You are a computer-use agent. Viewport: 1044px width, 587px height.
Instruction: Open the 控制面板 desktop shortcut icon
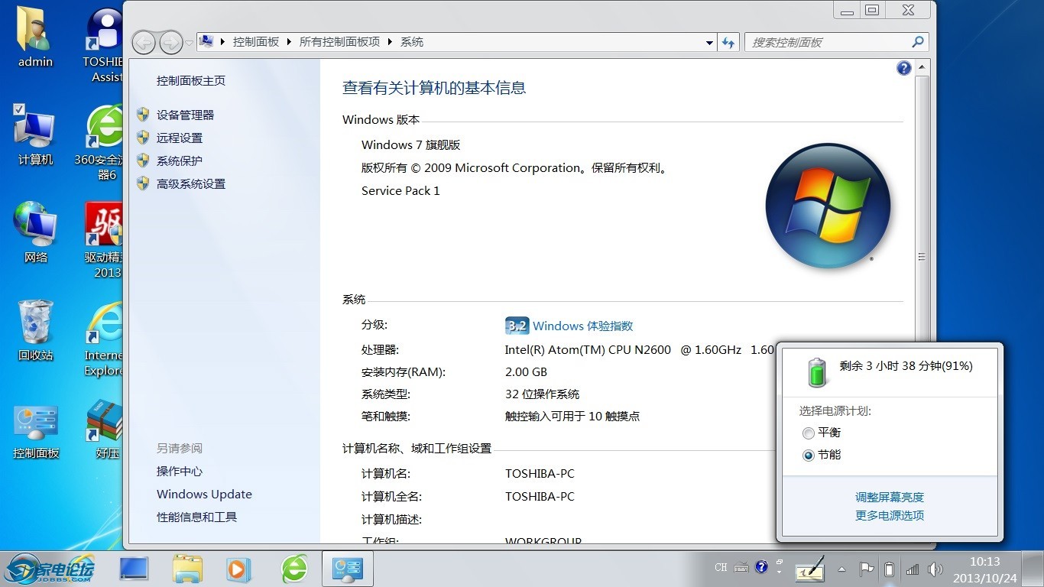tap(35, 430)
